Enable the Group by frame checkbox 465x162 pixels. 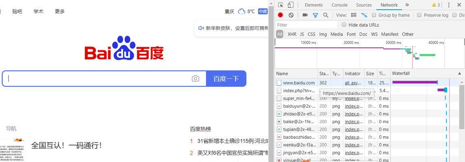point(374,15)
